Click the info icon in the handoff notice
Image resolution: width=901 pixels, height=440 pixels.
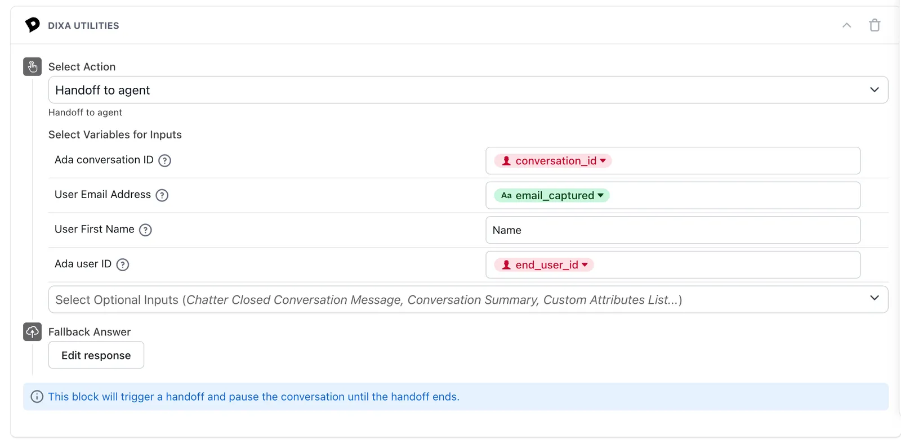37,397
